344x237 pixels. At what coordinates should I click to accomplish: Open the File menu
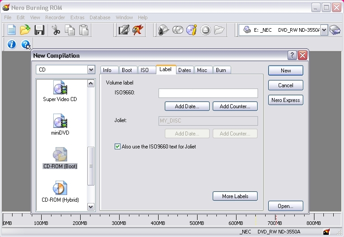point(8,17)
